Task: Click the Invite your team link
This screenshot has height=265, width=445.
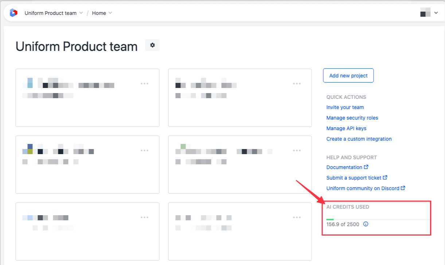Action: click(345, 107)
